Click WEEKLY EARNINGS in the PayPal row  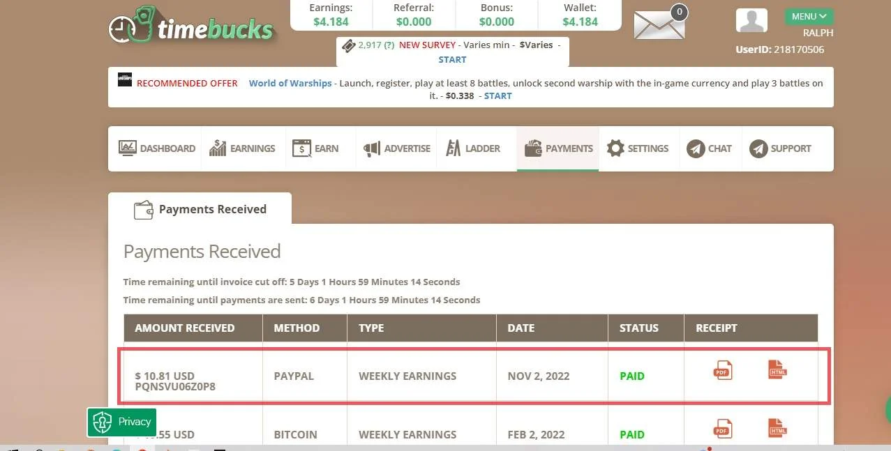[x=407, y=376]
